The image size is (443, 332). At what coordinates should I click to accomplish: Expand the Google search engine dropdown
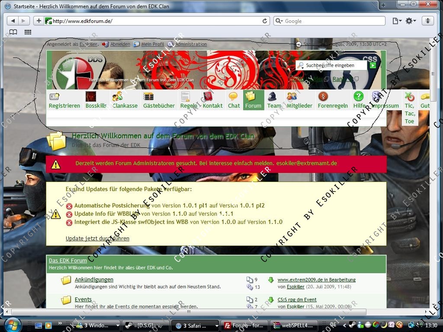coord(279,21)
